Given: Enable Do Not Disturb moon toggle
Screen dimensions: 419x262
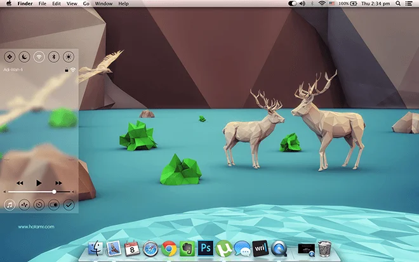Looking at the screenshot, I should tap(24, 57).
